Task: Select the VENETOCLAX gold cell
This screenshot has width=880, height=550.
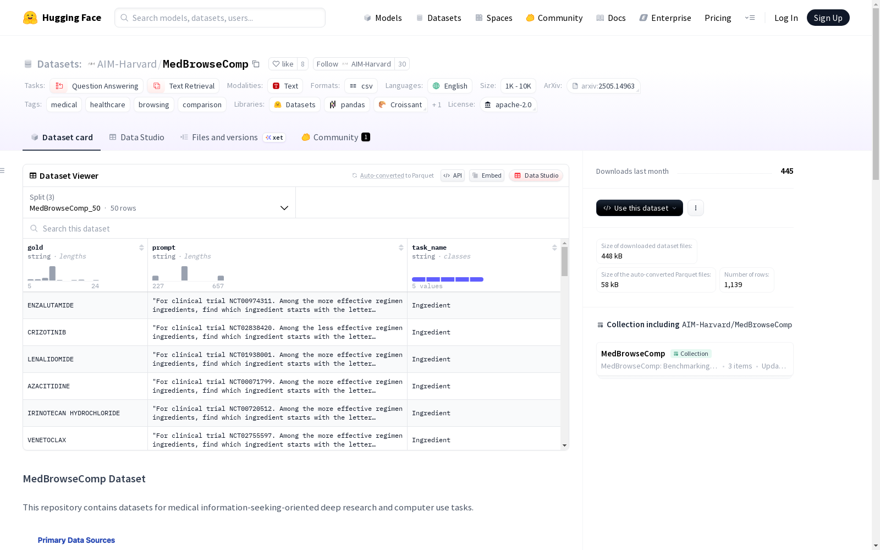Action: (85, 439)
